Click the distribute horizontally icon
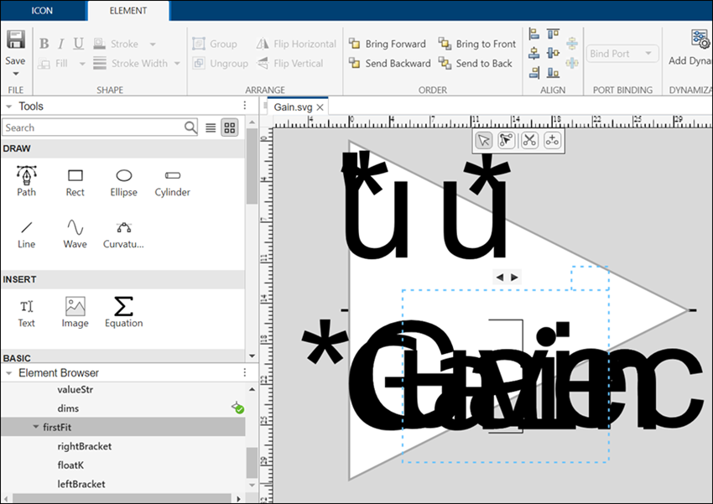 point(572,63)
